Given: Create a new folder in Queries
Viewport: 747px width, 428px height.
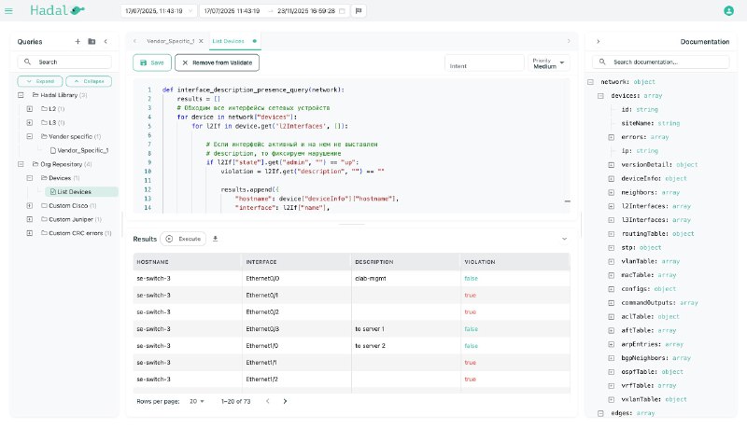Looking at the screenshot, I should tap(92, 41).
